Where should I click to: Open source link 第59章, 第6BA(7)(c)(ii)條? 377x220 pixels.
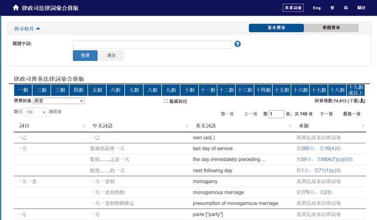point(325,159)
